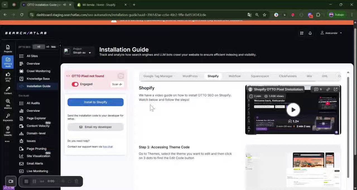The width and height of the screenshot is (357, 190).
Task: Open Keywords key icon
Action: (x=8, y=118)
